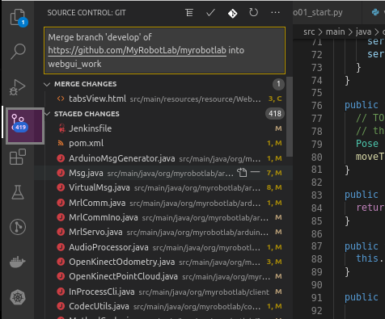
Task: Click the Source Control icon with 419 badge
Action: click(x=25, y=126)
